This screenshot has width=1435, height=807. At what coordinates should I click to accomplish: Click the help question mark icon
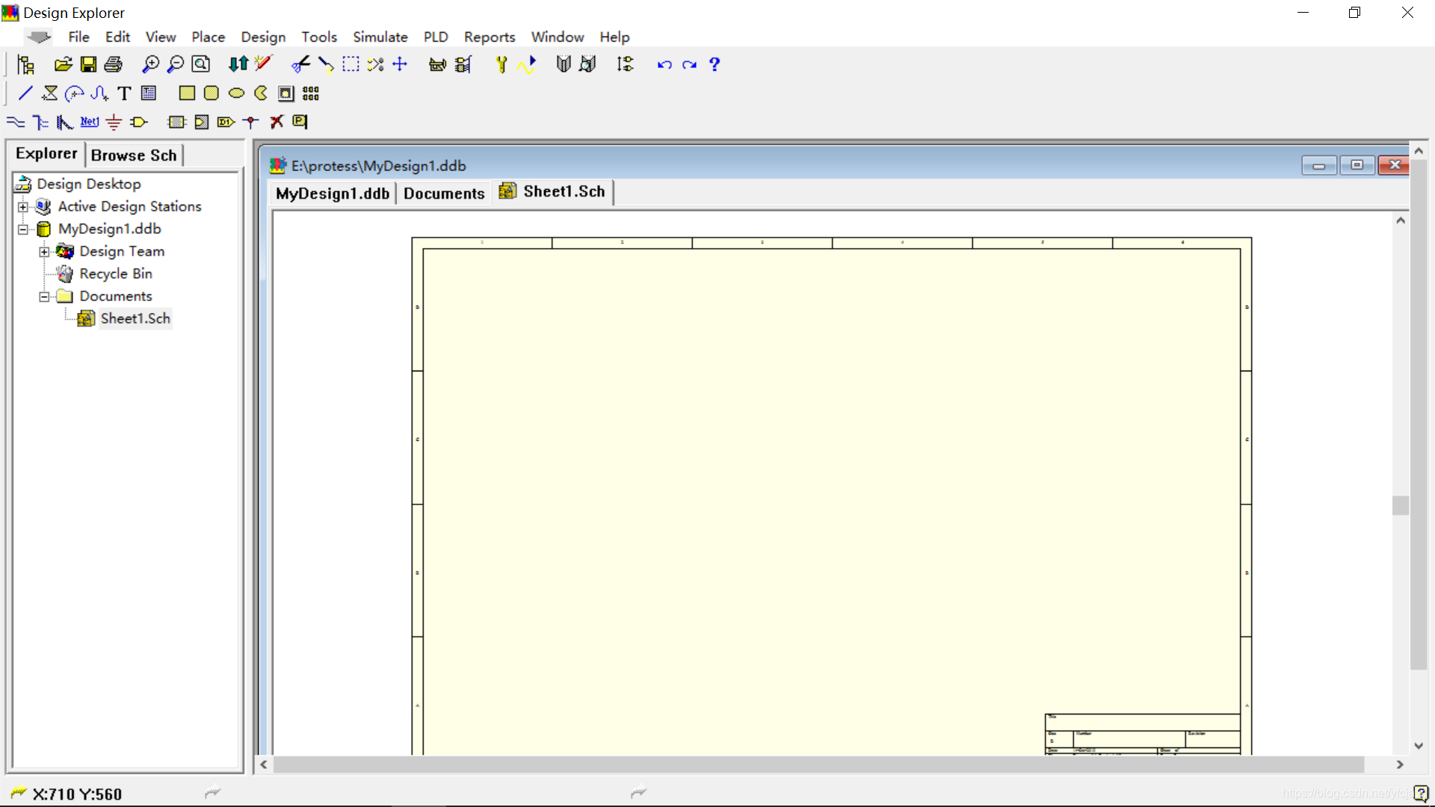tap(715, 64)
